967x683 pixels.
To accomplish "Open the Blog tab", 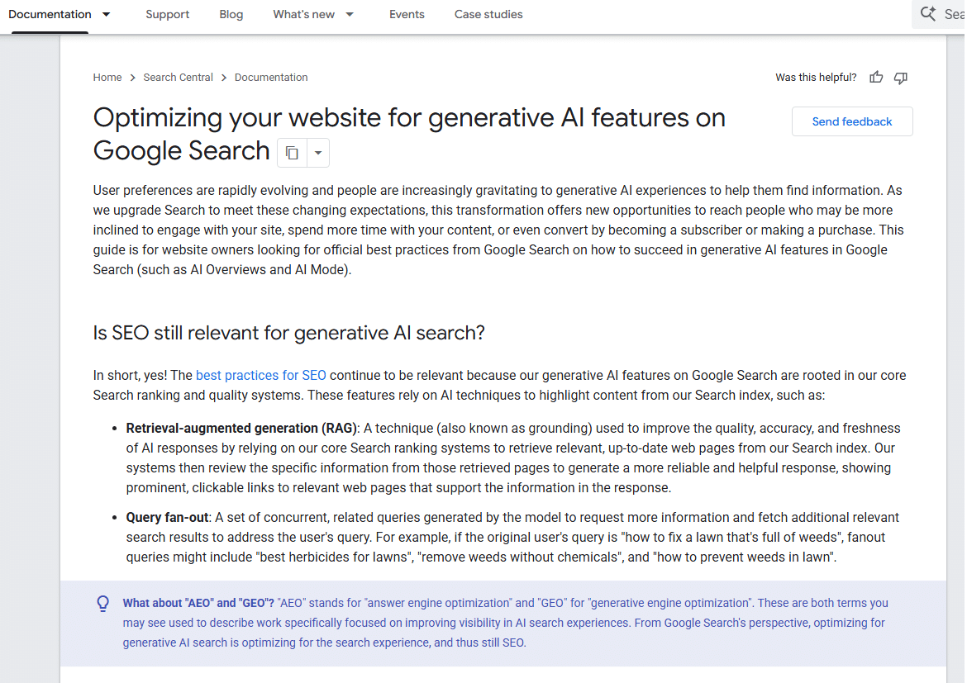I will click(231, 14).
